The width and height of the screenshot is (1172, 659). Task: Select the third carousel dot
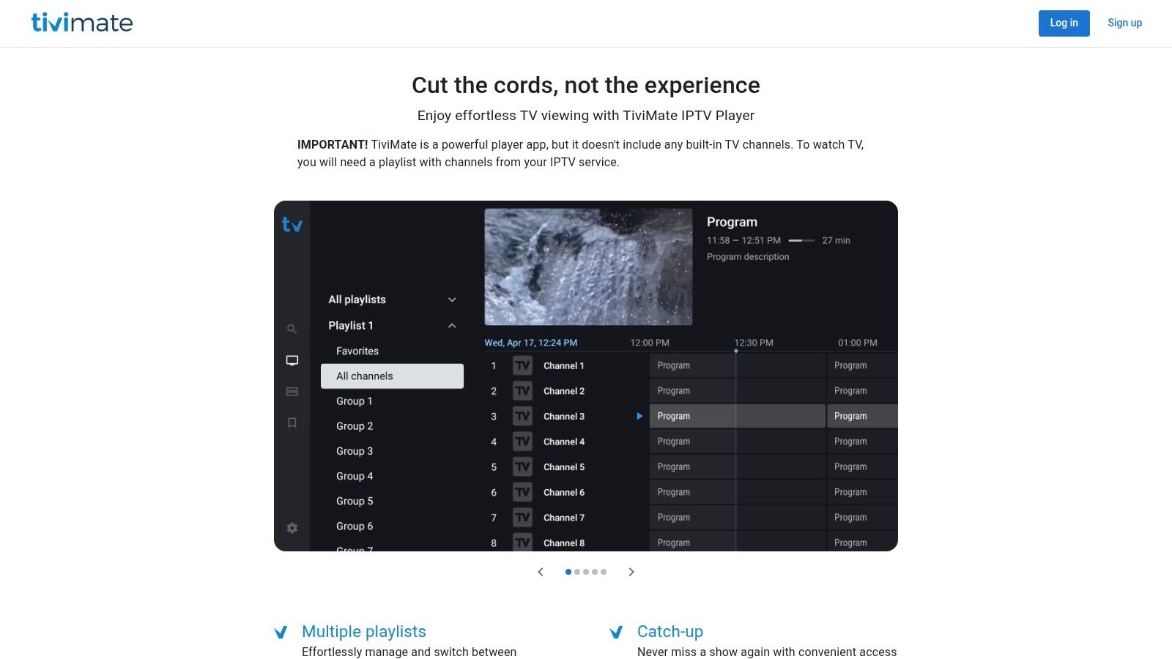pyautogui.click(x=586, y=572)
